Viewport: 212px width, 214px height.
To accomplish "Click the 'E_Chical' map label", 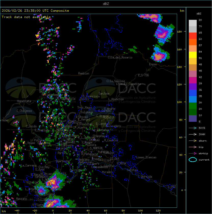I will (82, 117).
